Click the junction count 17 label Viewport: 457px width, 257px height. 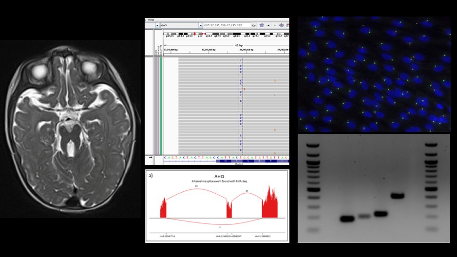pos(247,191)
